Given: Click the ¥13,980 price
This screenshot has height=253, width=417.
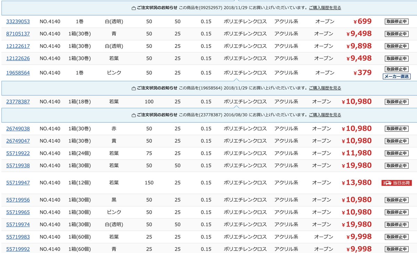Looking at the screenshot, I should (357, 183).
